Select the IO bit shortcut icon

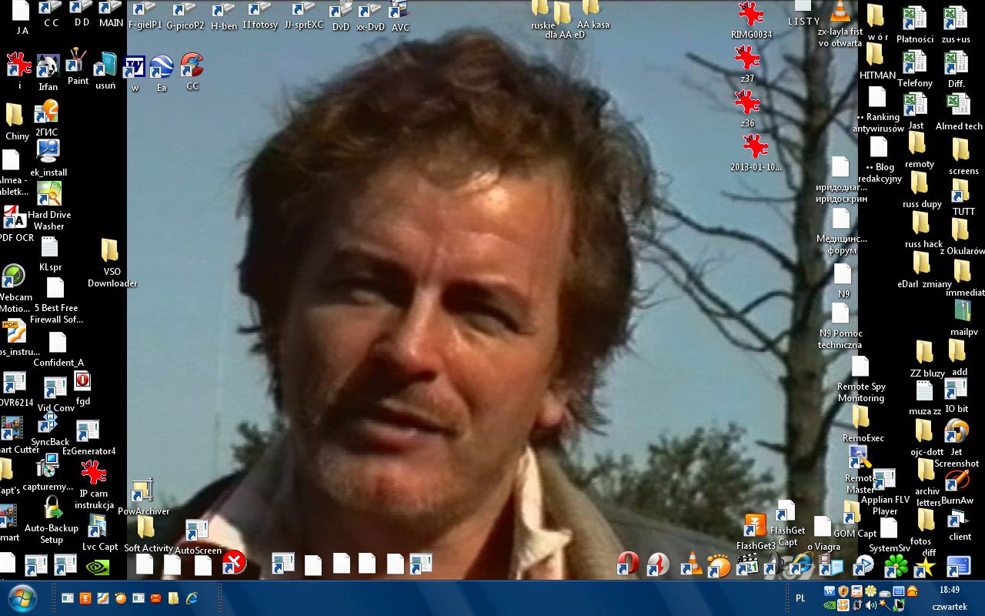click(x=956, y=390)
